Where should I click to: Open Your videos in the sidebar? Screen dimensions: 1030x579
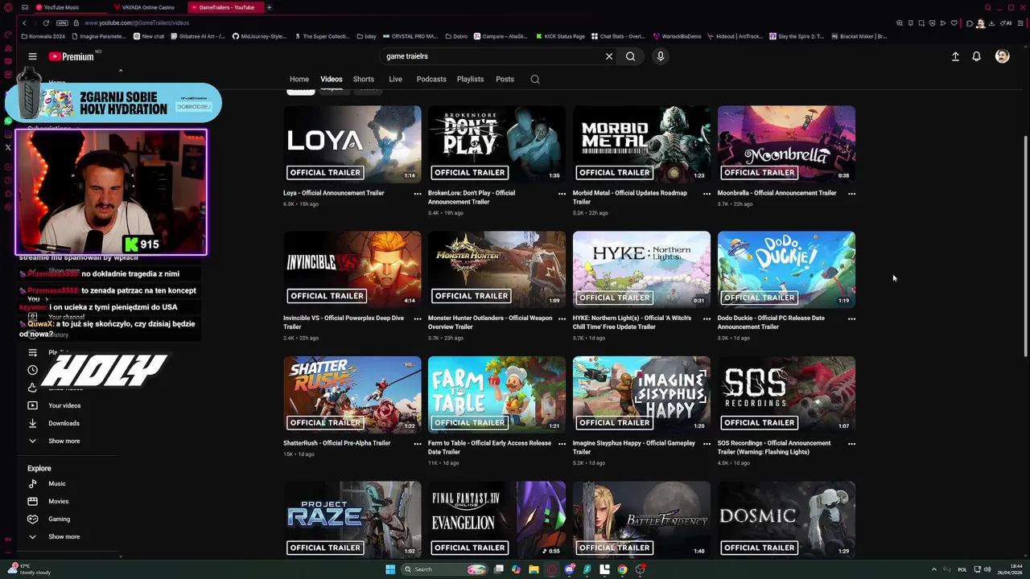55,405
